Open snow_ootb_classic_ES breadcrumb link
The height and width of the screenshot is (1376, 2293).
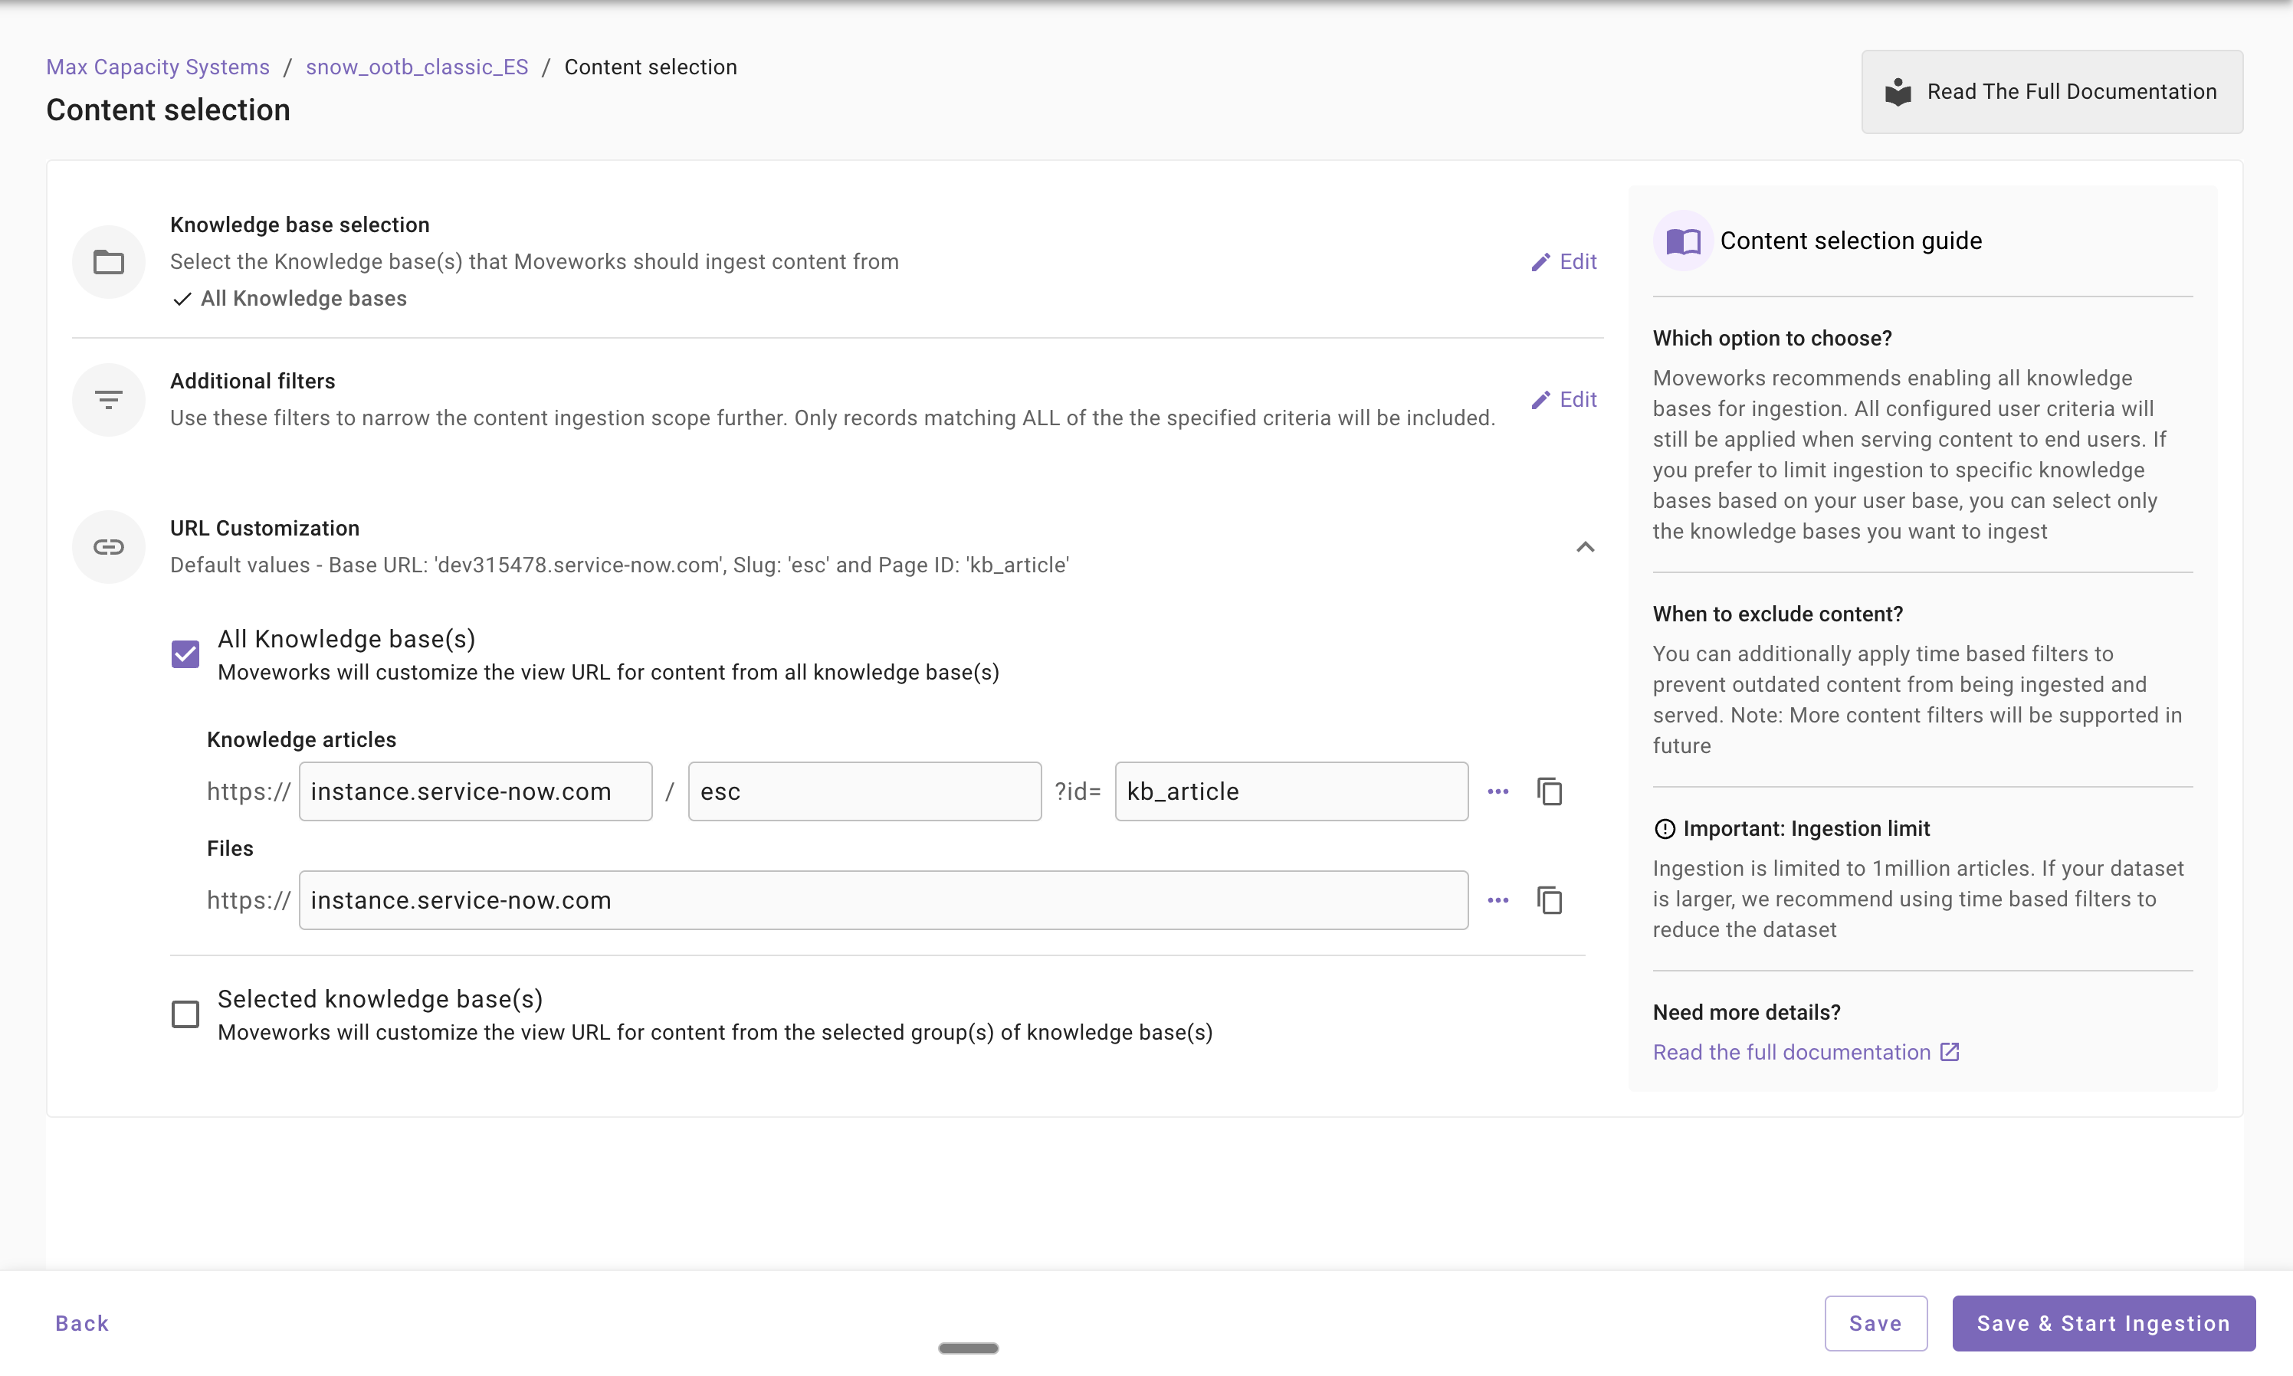417,67
